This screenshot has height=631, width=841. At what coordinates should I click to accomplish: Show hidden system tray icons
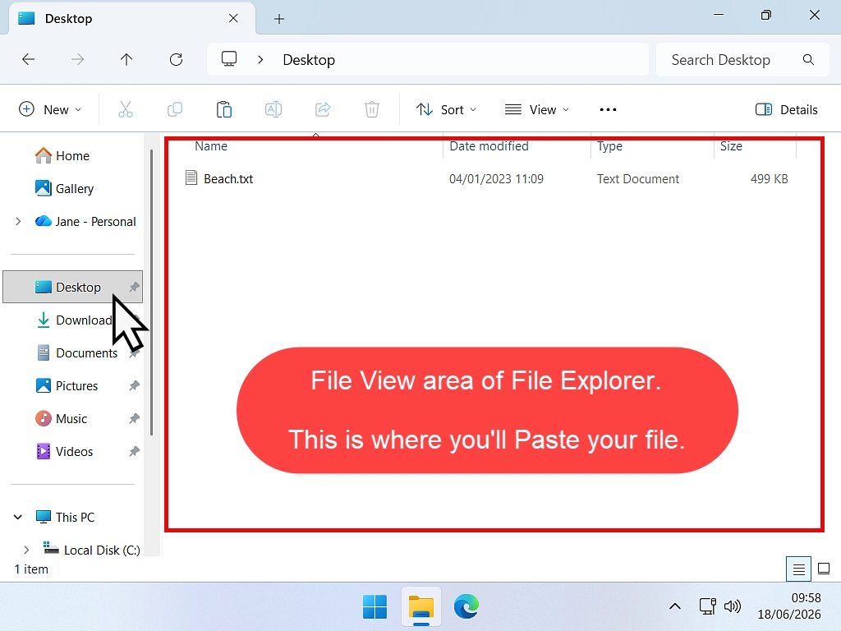tap(675, 607)
